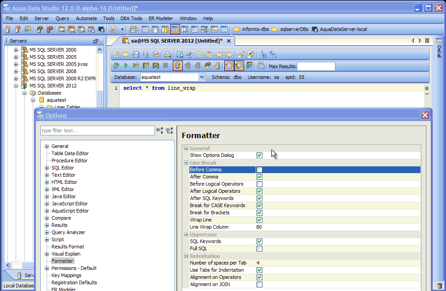The image size is (446, 291).
Task: Select Table Data Editor in Options tree
Action: click(70, 153)
